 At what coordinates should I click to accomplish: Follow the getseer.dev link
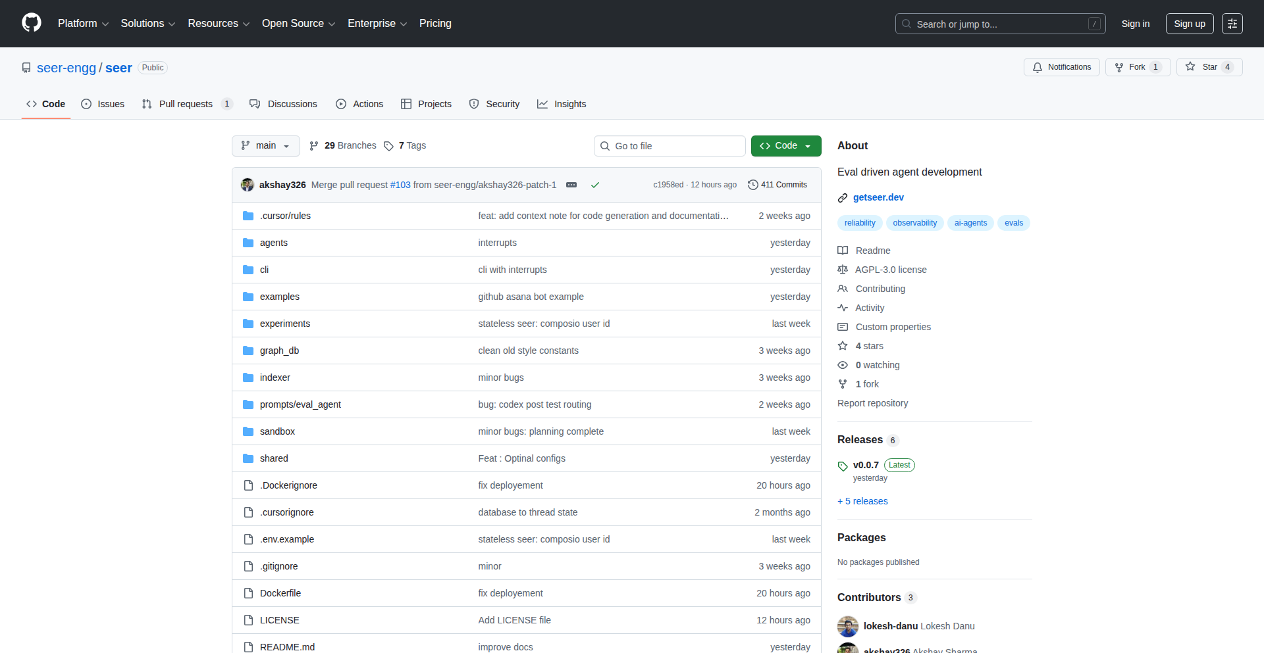878,197
